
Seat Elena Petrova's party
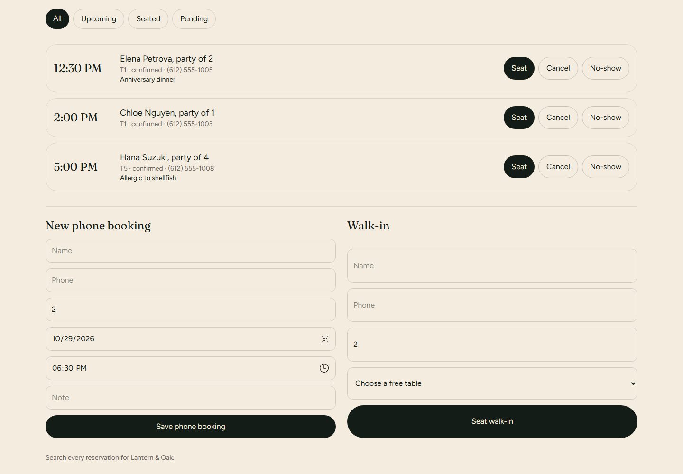point(519,68)
